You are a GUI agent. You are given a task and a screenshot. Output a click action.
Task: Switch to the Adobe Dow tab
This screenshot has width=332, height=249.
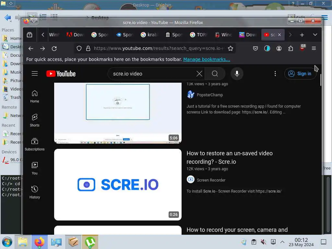[x=75, y=35]
